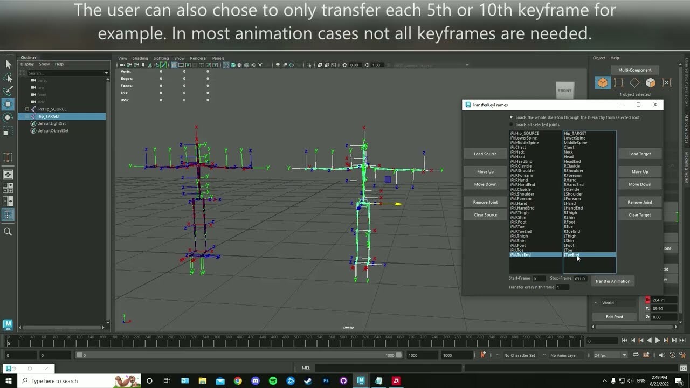Click the Clear Target button

tap(640, 214)
